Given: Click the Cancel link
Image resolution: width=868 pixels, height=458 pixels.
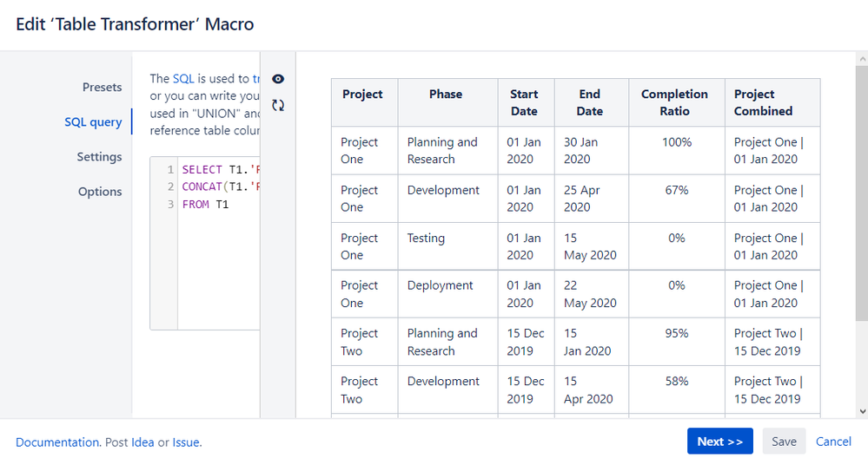Looking at the screenshot, I should (x=833, y=442).
